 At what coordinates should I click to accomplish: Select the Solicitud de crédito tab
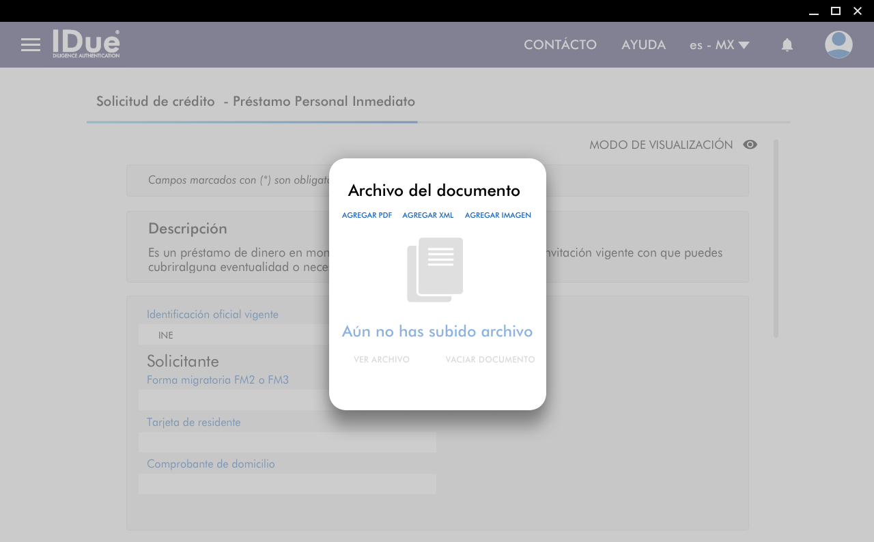[x=252, y=102]
